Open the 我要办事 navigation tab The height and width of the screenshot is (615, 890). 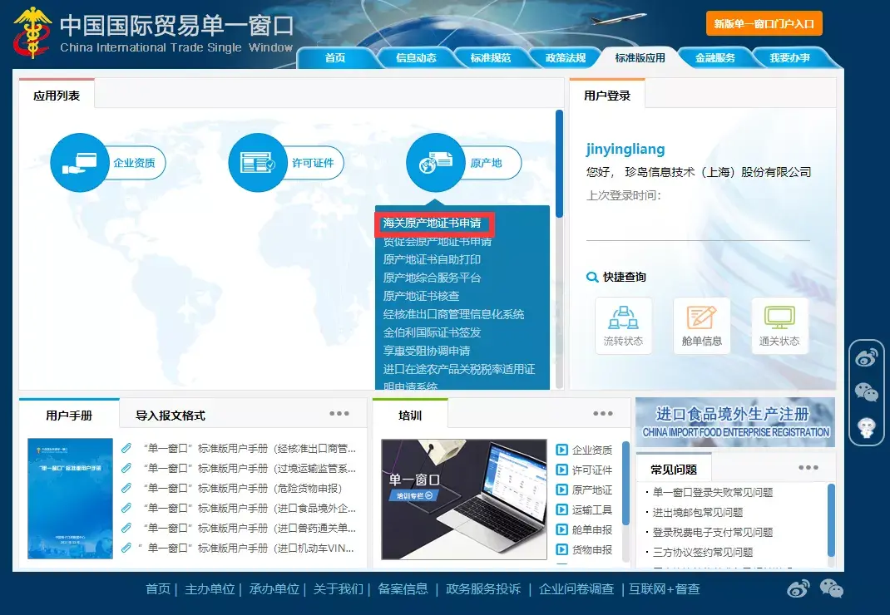pos(789,57)
